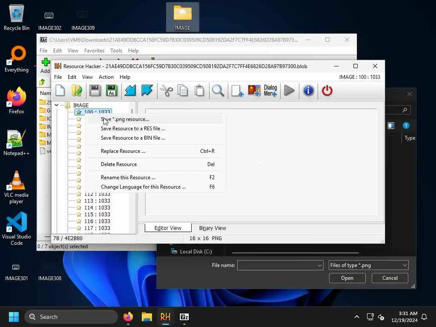Click the red power Exit icon
Image resolution: width=436 pixels, height=327 pixels.
[x=327, y=91]
